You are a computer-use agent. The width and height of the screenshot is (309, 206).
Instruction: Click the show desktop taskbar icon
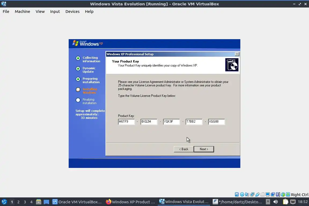[46, 202]
